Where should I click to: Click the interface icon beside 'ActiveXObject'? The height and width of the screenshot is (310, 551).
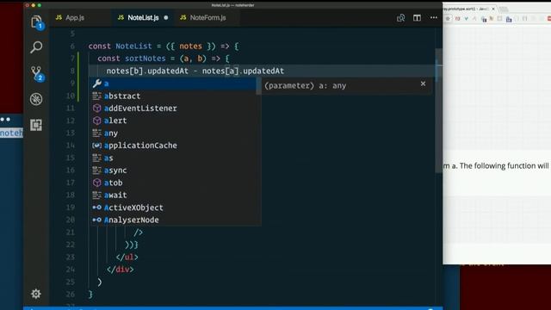pos(97,208)
